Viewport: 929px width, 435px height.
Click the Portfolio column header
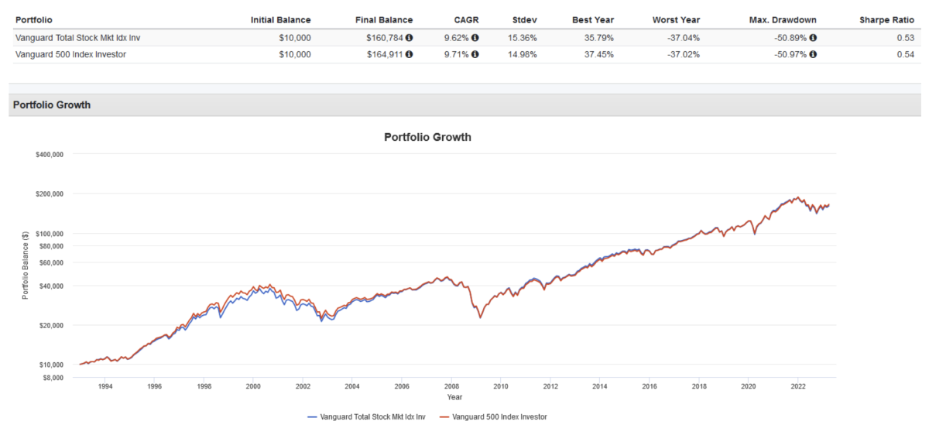point(34,20)
